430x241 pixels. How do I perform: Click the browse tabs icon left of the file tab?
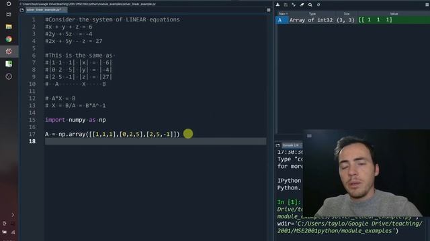(21, 10)
